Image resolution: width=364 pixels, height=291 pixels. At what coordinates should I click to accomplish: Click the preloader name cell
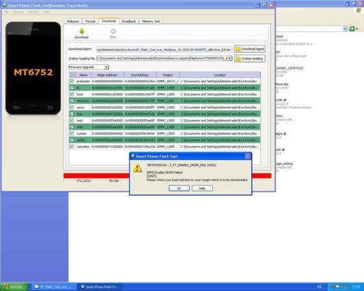(84, 81)
